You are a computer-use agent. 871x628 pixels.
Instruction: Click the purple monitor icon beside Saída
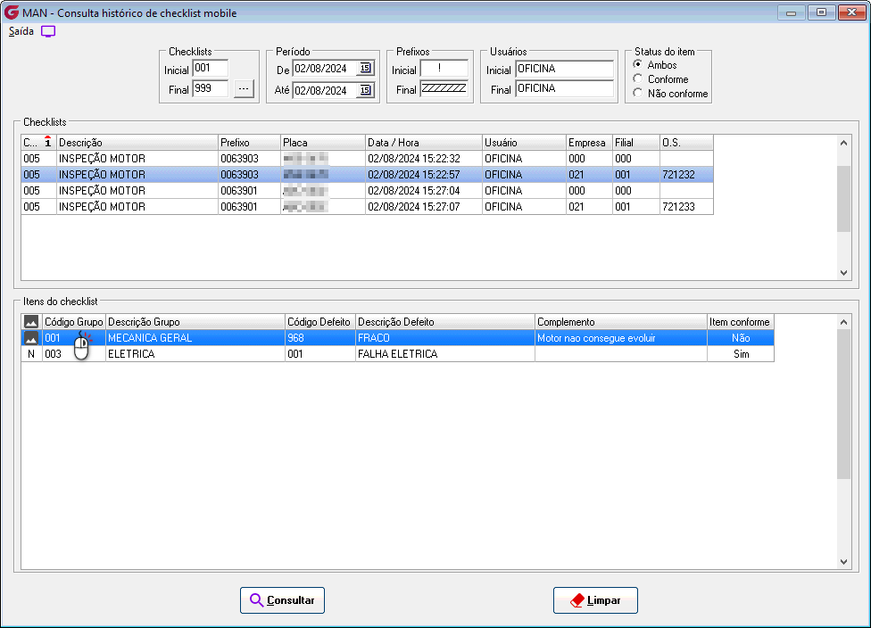48,31
